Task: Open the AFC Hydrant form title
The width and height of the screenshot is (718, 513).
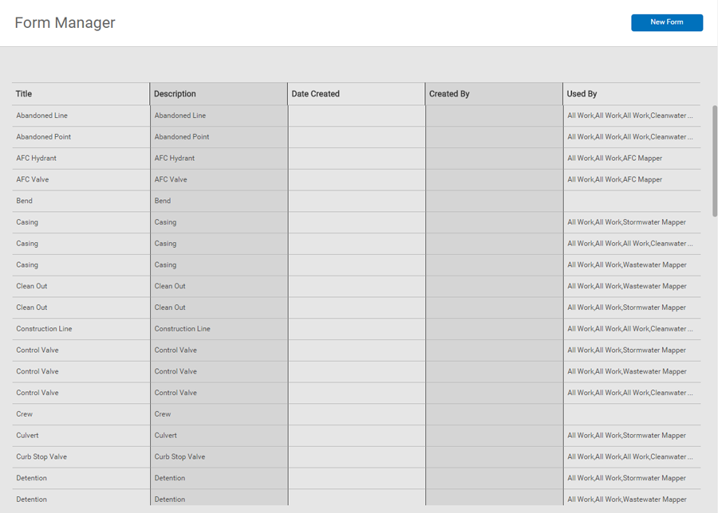Action: click(36, 159)
